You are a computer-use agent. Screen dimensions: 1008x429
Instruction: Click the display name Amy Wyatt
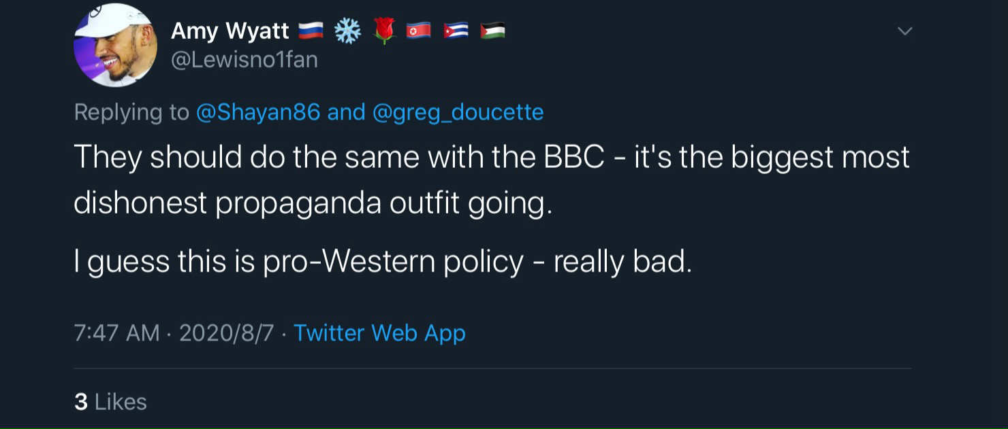click(230, 31)
